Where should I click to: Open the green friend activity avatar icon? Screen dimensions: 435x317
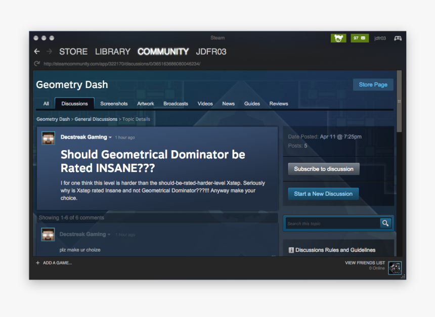click(x=338, y=38)
